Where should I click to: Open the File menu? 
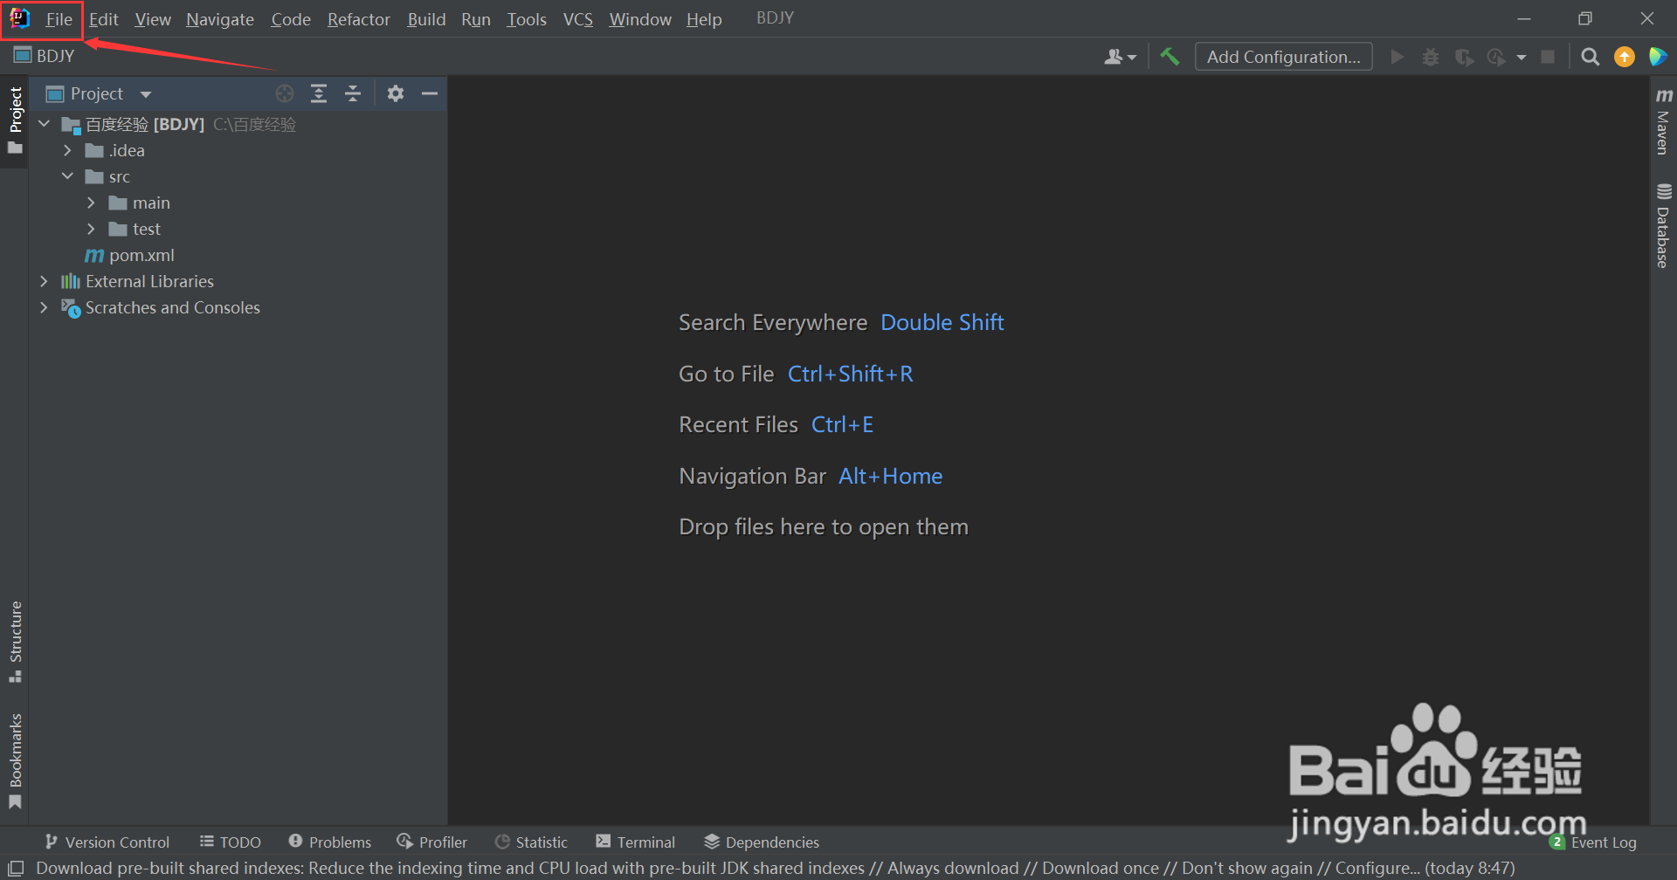pos(59,19)
